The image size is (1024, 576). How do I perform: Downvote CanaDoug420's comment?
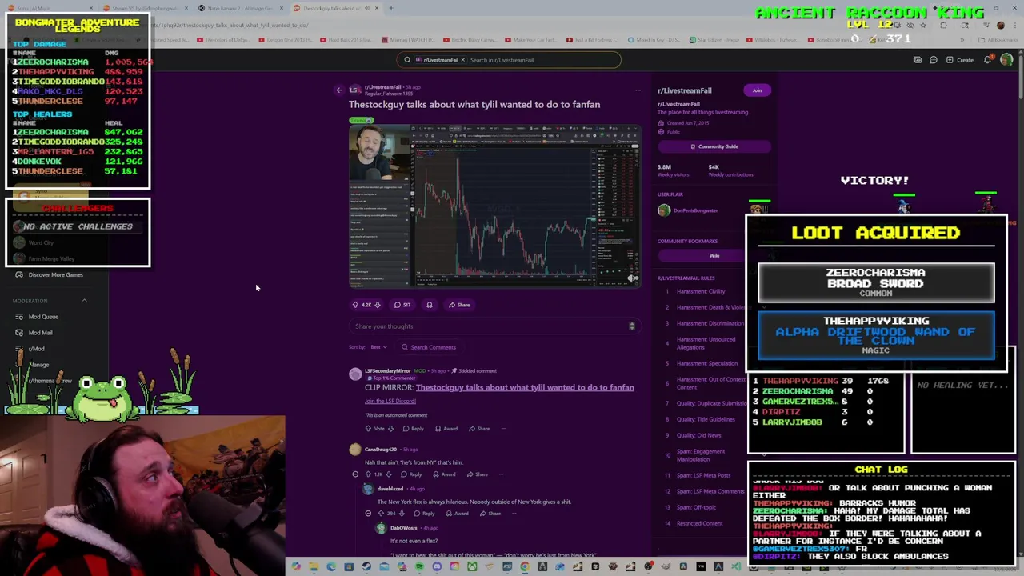click(389, 474)
